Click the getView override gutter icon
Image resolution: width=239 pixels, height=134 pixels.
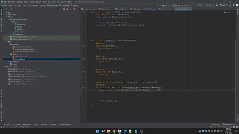84,87
